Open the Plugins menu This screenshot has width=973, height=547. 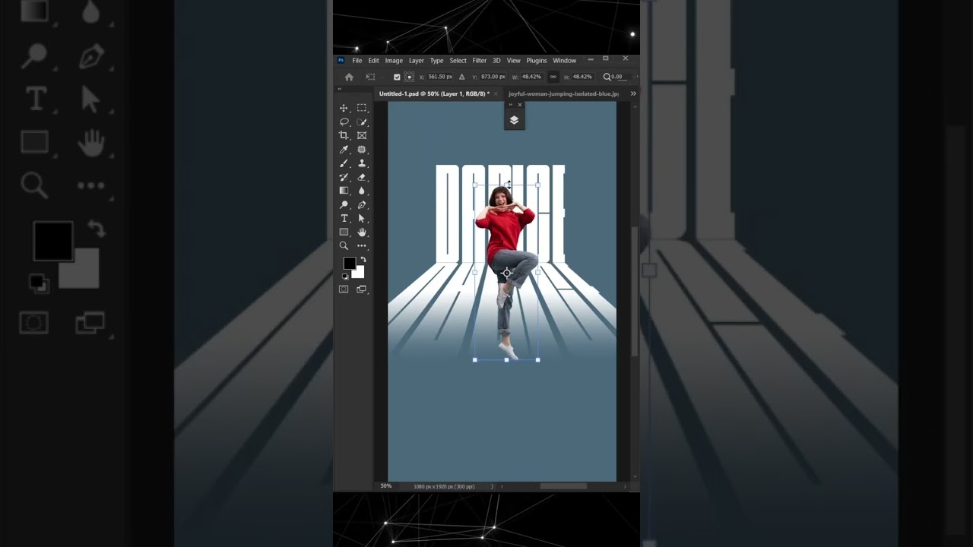pos(537,61)
